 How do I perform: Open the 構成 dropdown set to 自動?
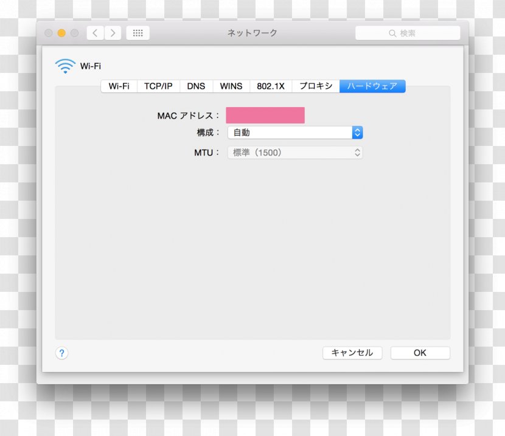click(295, 133)
